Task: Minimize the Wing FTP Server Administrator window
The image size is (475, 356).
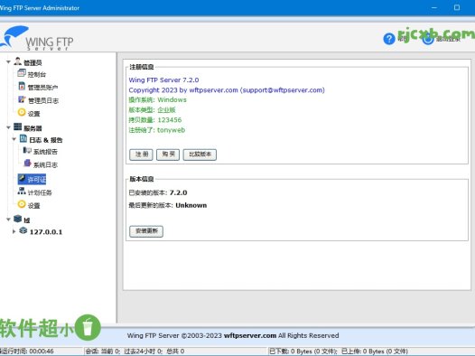Action: [x=434, y=7]
